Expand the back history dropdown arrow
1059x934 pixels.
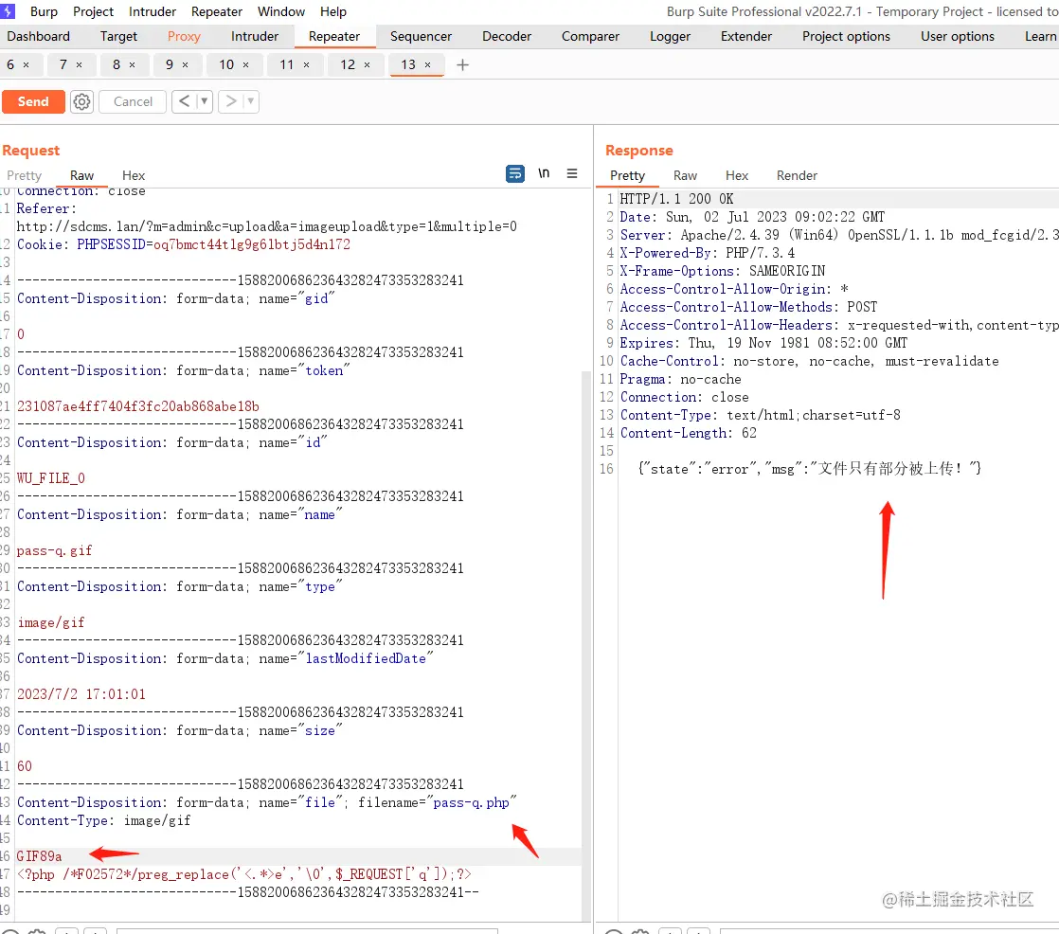204,101
